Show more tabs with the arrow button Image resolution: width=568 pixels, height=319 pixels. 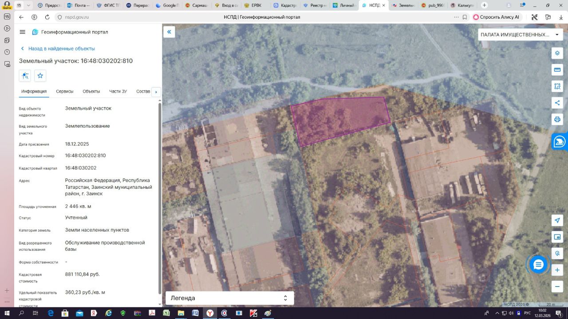coord(156,92)
